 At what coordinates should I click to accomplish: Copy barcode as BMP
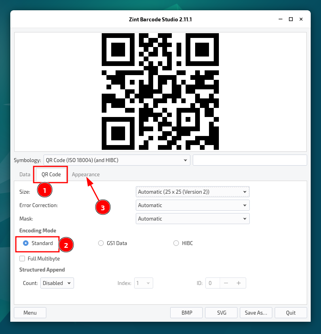tap(186, 313)
